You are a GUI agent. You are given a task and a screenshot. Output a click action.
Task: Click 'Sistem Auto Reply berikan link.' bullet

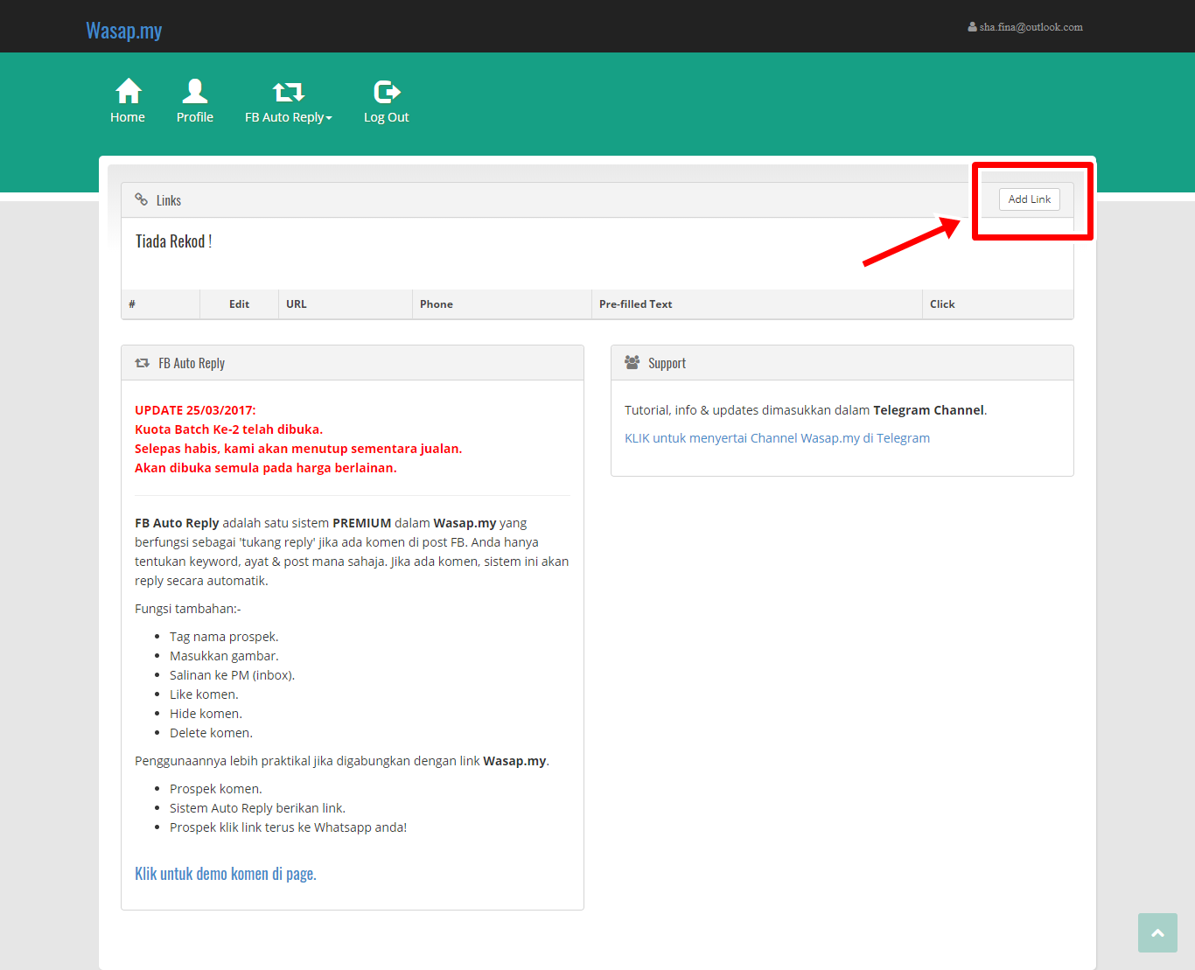pos(258,808)
